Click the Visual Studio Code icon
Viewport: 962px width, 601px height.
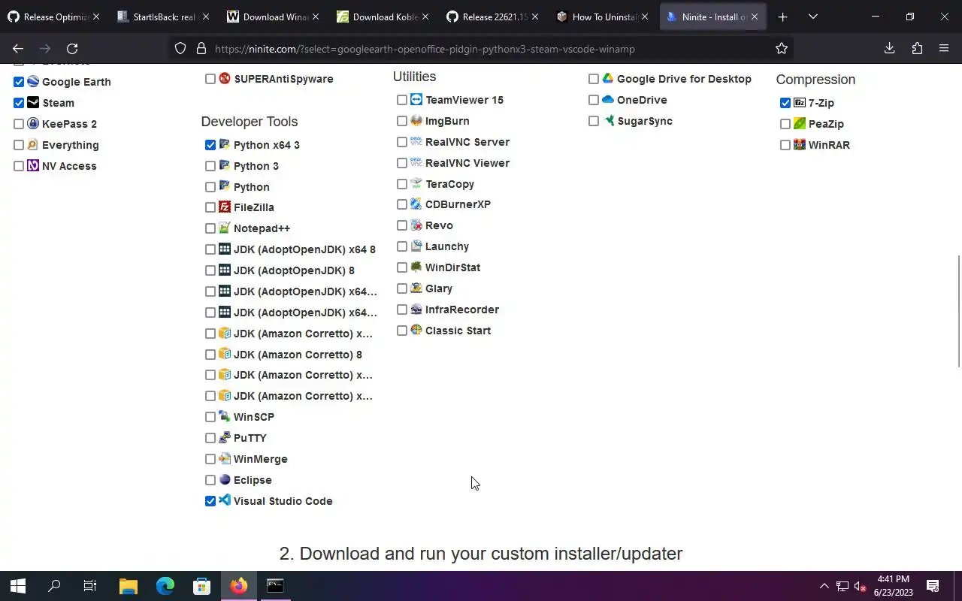coord(225,500)
